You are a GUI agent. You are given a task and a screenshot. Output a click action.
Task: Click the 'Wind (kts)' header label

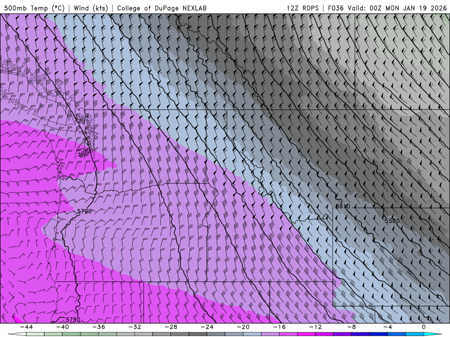(91, 8)
